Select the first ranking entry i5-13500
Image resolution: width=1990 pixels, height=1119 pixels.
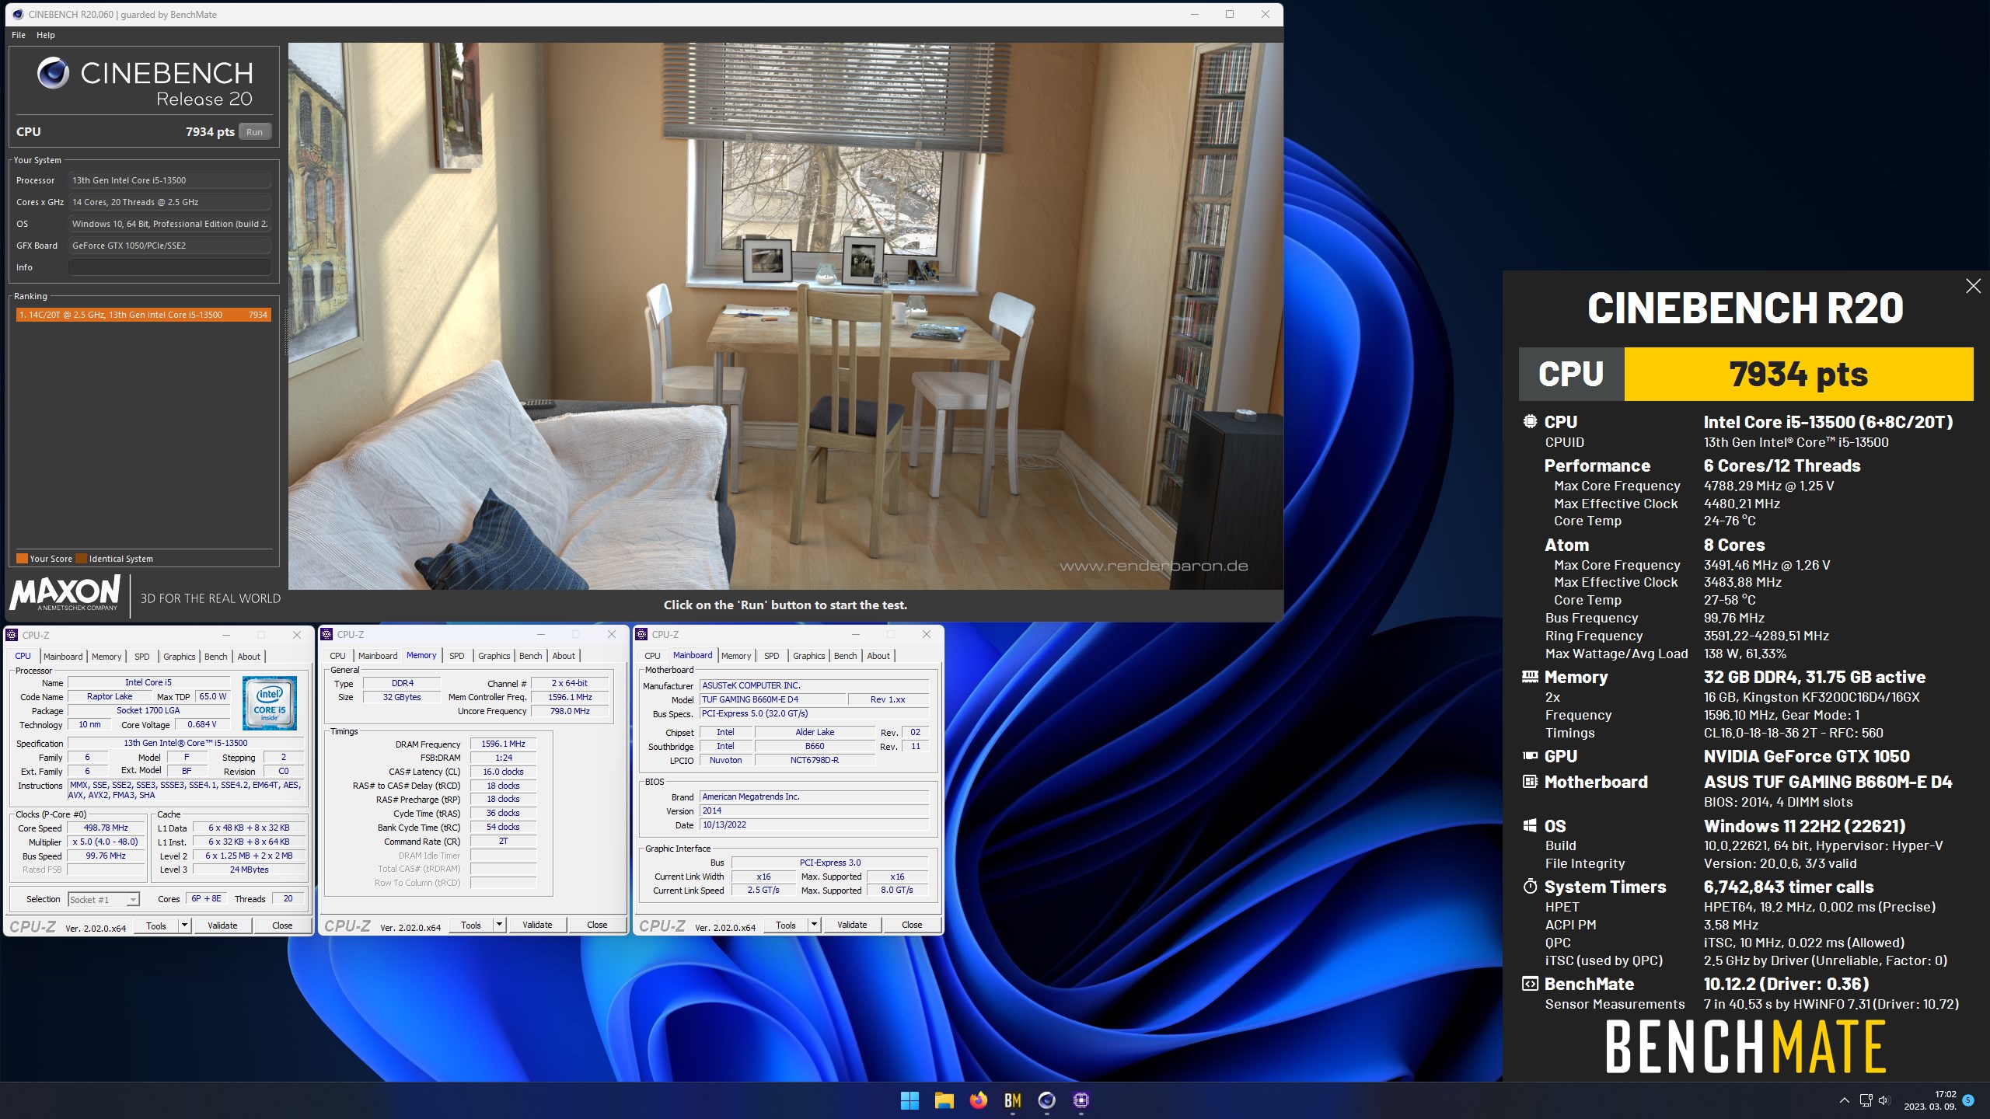(143, 315)
